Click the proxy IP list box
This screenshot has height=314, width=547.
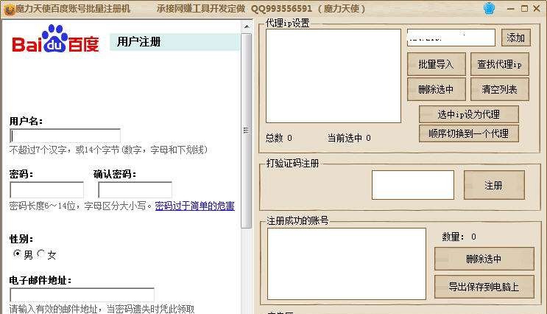tap(334, 76)
